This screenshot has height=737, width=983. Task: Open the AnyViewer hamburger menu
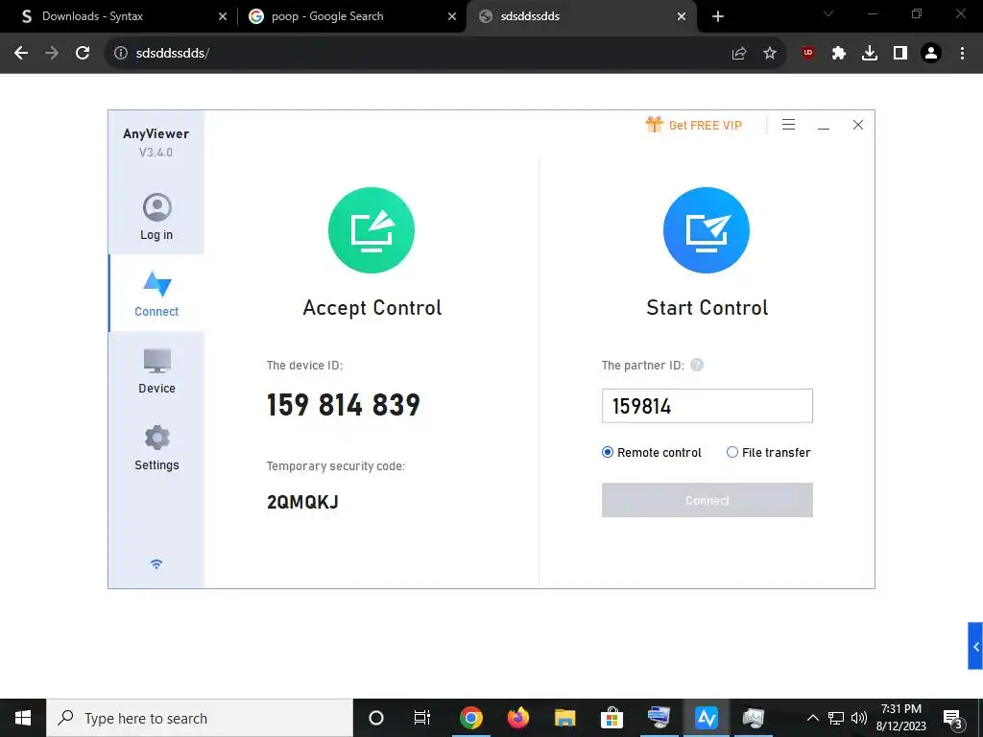tap(789, 125)
